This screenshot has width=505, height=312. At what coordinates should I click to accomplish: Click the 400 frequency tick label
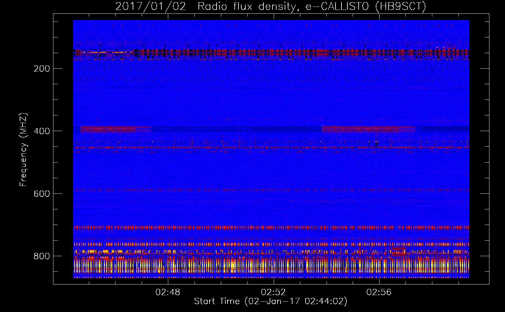click(42, 131)
